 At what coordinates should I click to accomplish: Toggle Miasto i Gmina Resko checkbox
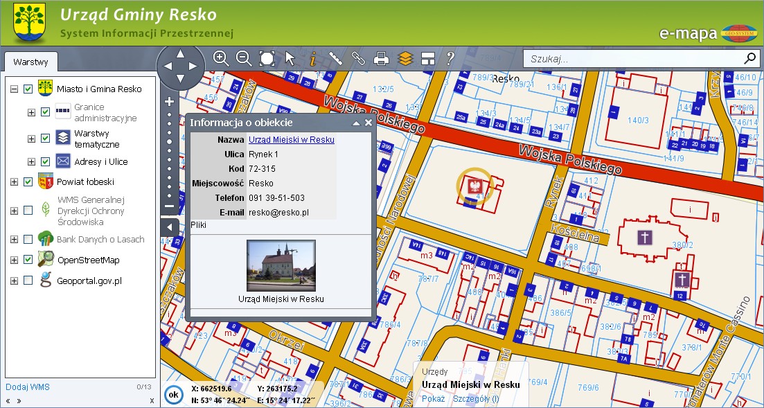click(x=28, y=89)
